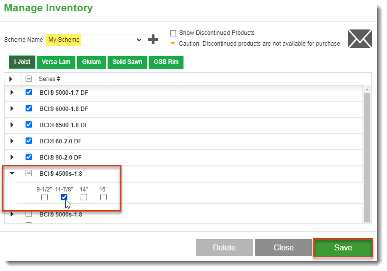Click the Delete button
This screenshot has width=387, height=271.
(x=224, y=247)
